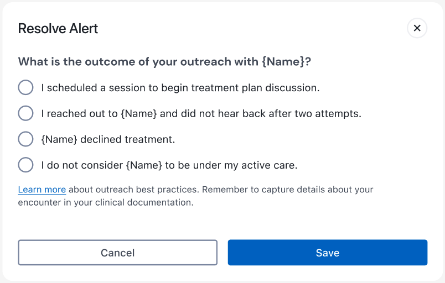Save the alert outcome
Image resolution: width=445 pixels, height=283 pixels.
coord(327,253)
